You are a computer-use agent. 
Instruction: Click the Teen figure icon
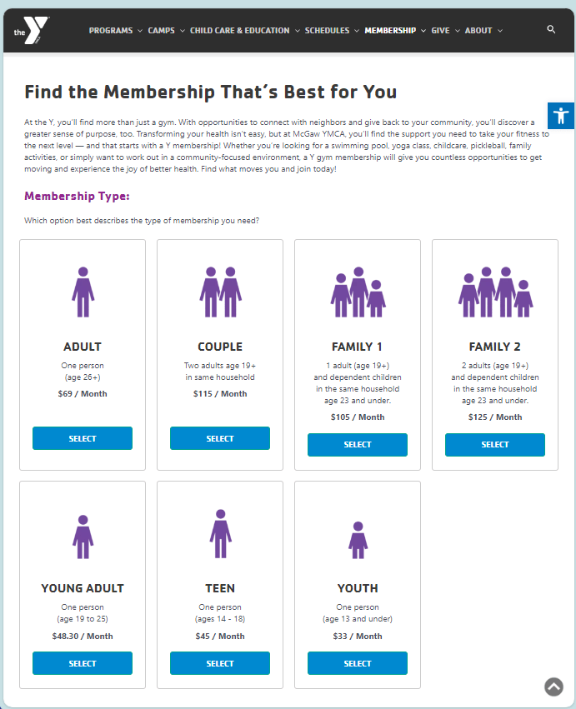220,534
